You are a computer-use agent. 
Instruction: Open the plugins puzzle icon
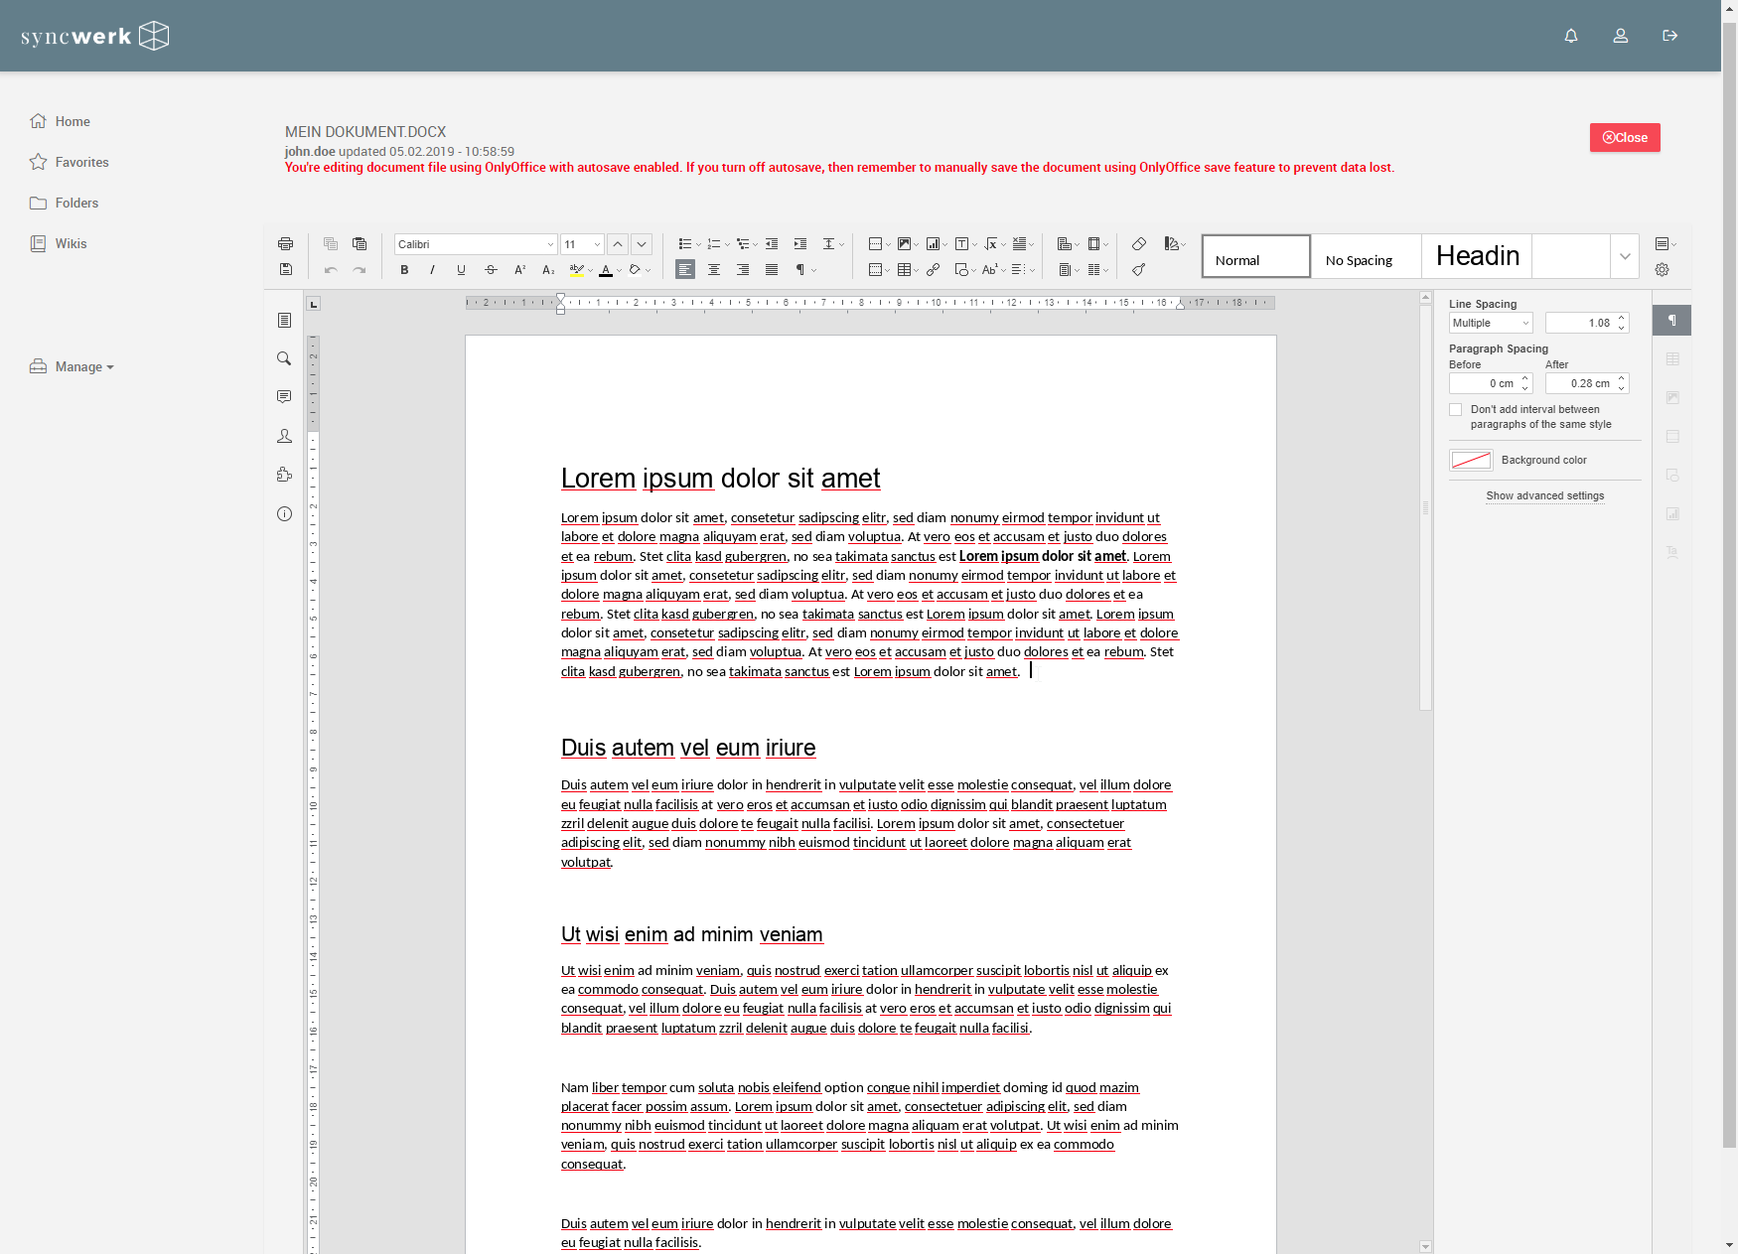[x=284, y=475]
